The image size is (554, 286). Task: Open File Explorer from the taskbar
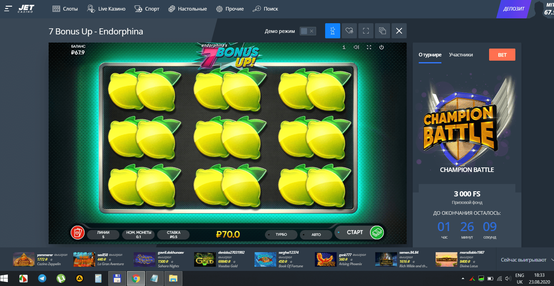coord(173,278)
